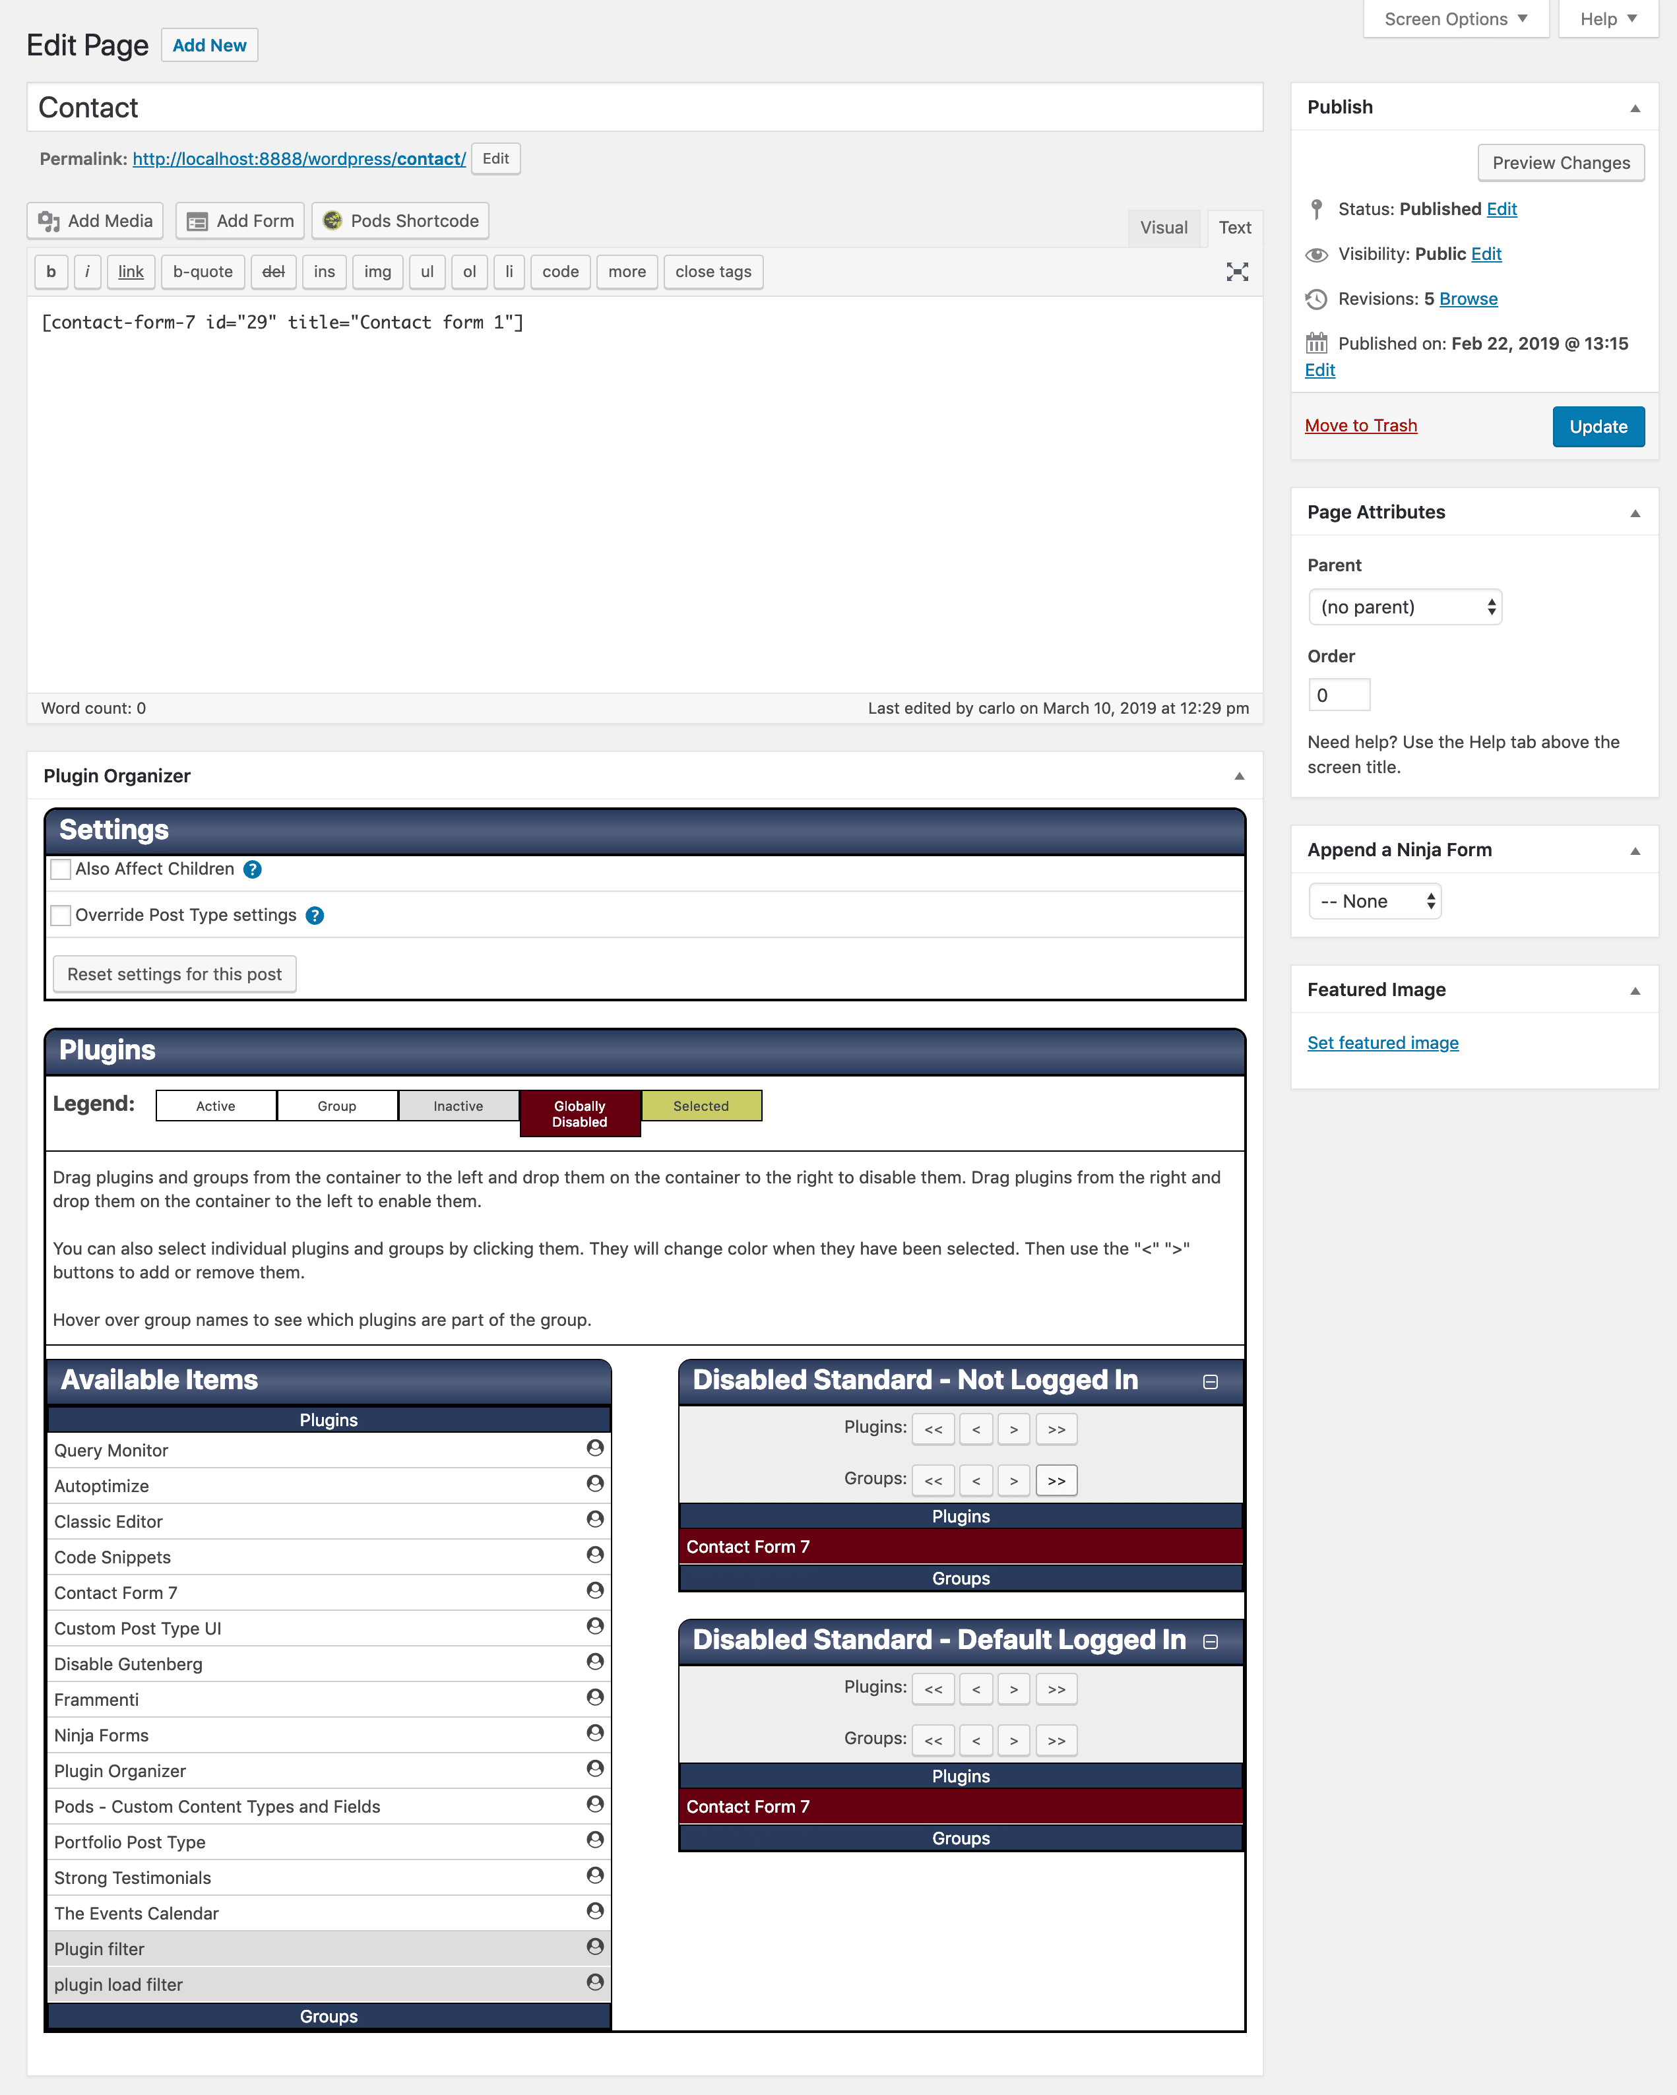Click the insert image icon
This screenshot has width=1677, height=2095.
pos(375,272)
